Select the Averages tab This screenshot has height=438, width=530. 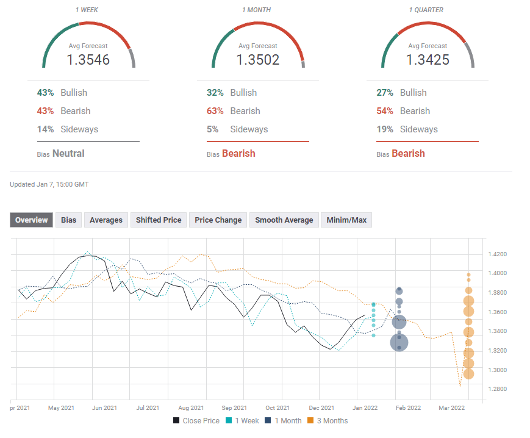106,220
